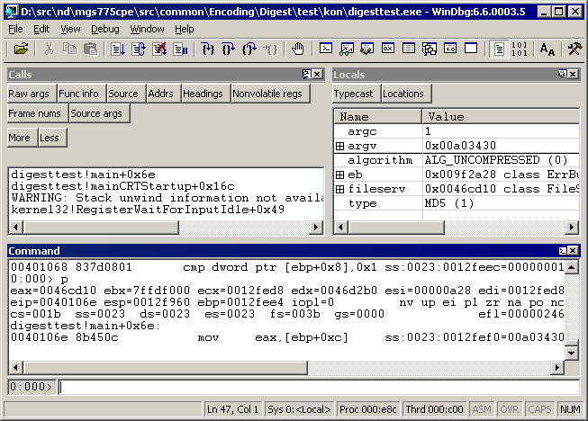Click the Proc 000:e8c status bar entry

tap(368, 409)
